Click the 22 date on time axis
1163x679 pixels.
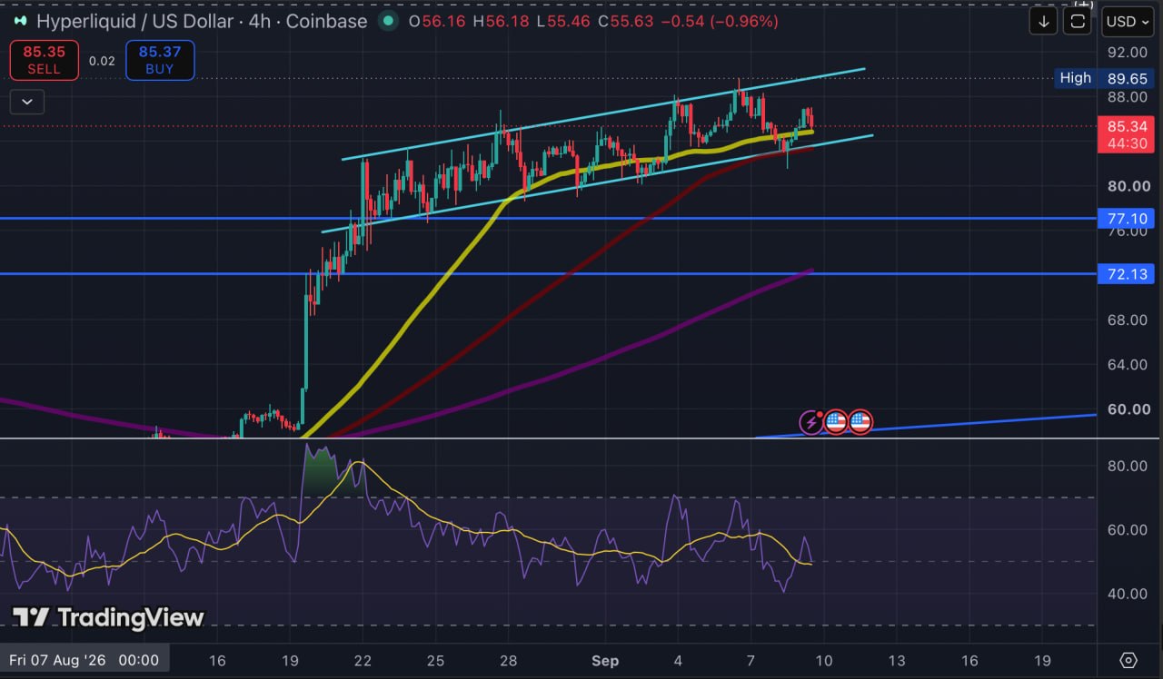point(362,660)
